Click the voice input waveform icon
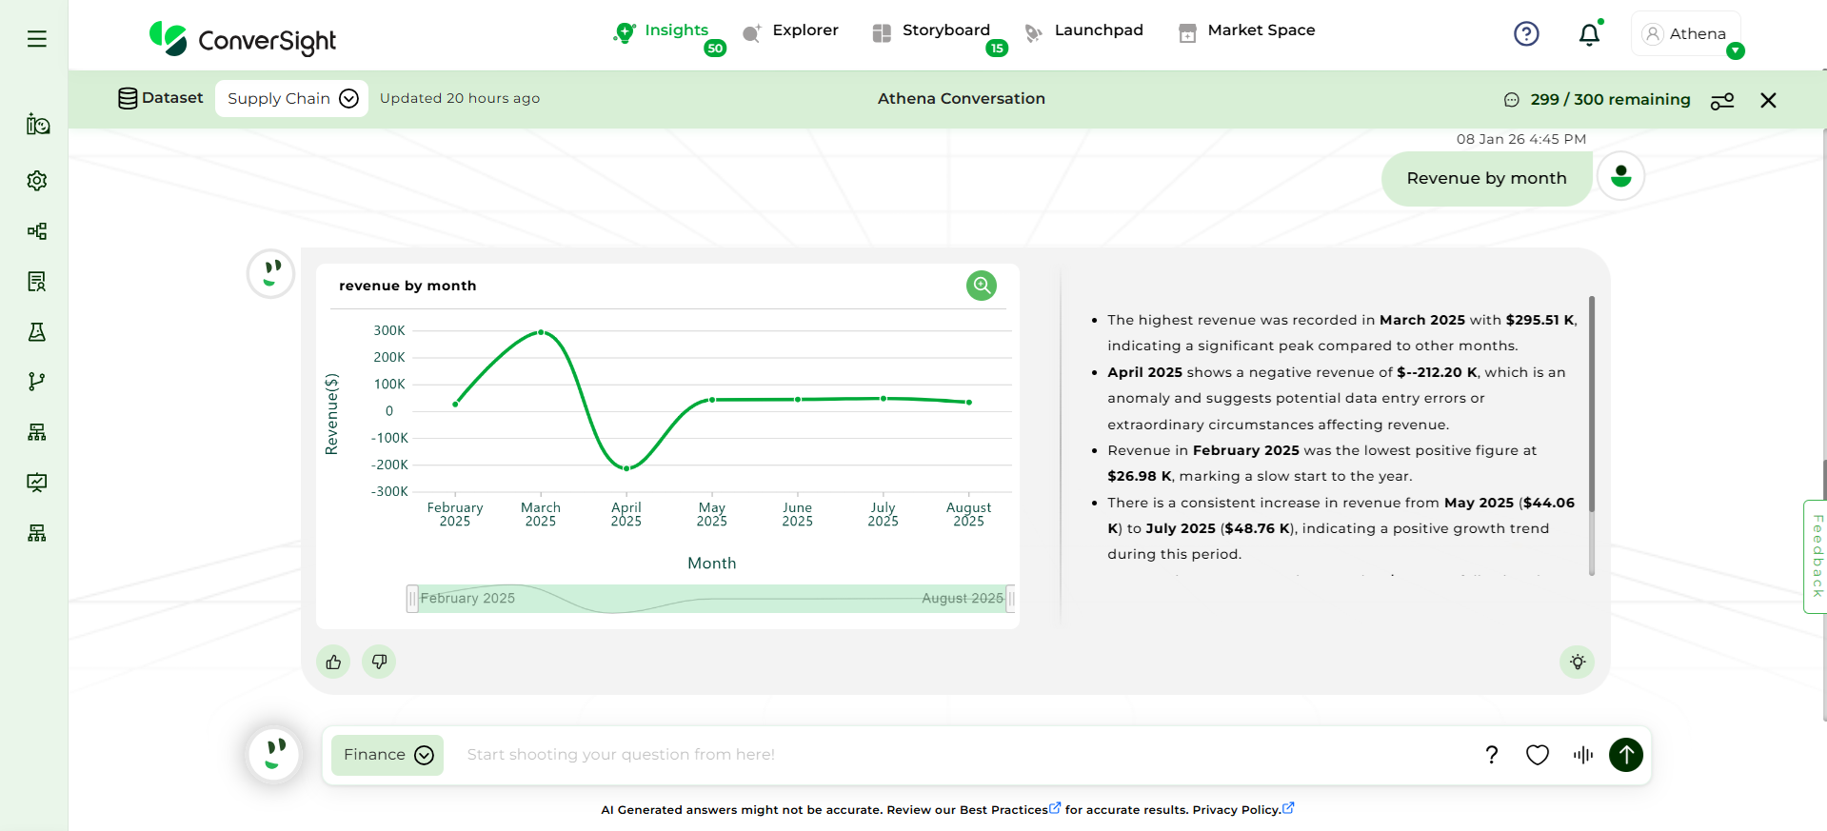 click(x=1582, y=755)
